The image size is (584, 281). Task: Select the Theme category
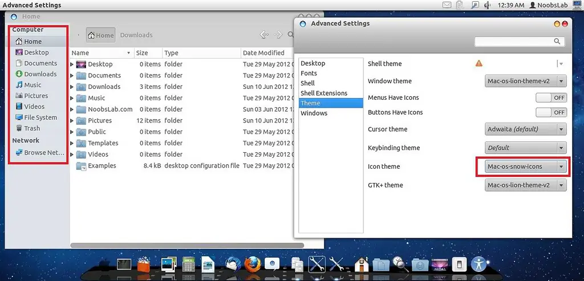[x=331, y=103]
